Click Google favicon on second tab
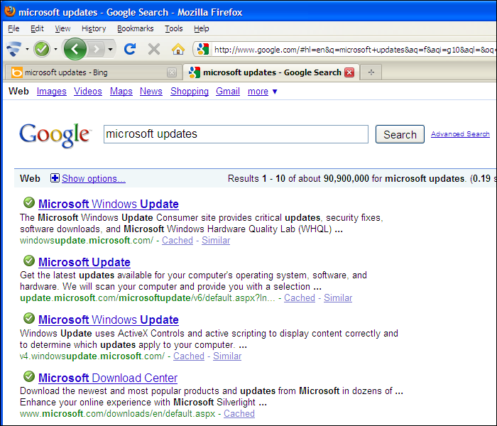Viewport: 497px width, 426px height. [x=194, y=72]
